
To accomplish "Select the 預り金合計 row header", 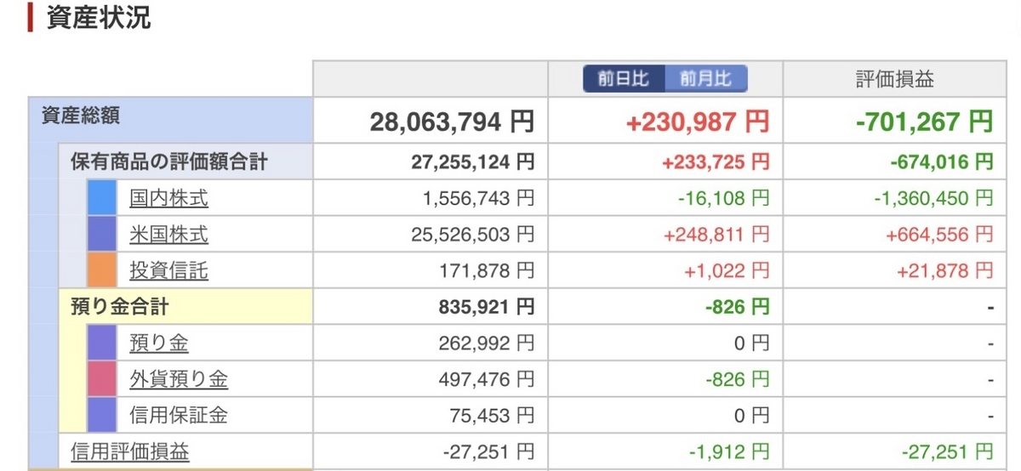I will coord(185,307).
